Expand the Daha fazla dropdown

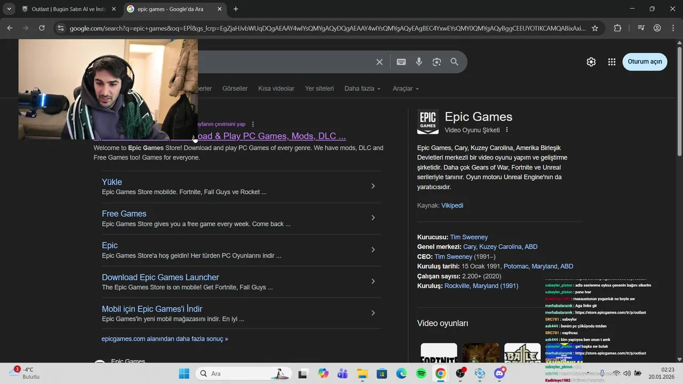[362, 89]
